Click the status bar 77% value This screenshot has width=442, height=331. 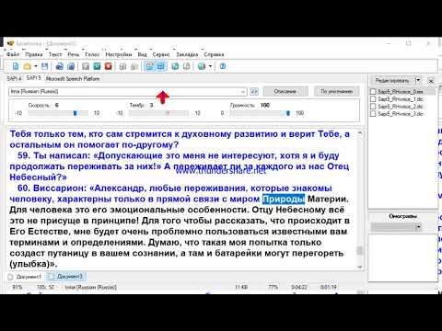(x=273, y=288)
